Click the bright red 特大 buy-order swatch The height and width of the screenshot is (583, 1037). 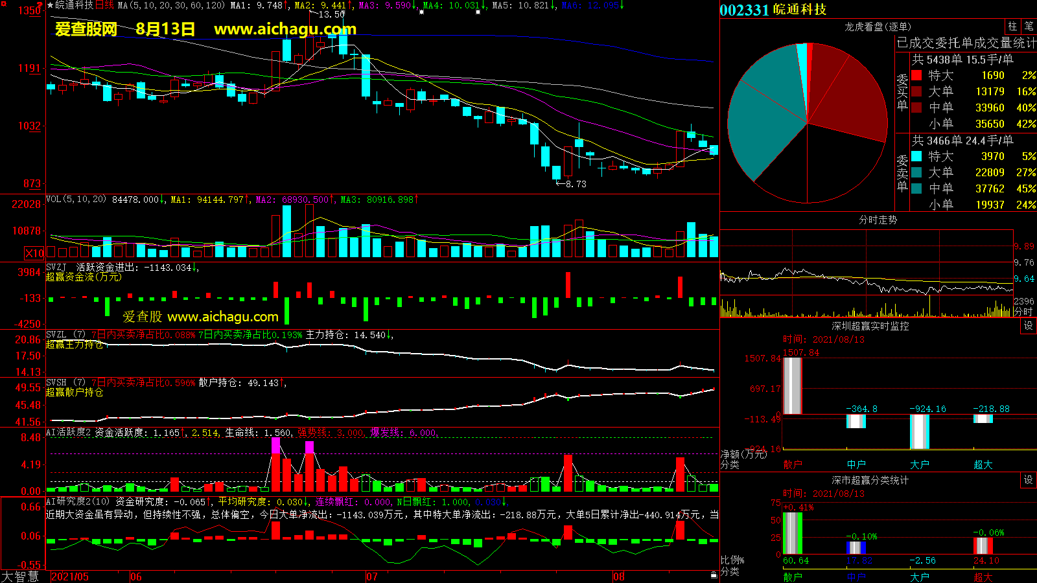pos(916,75)
